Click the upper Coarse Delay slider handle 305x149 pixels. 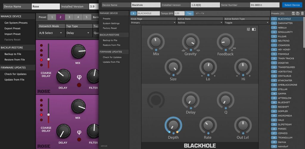(x=49, y=59)
